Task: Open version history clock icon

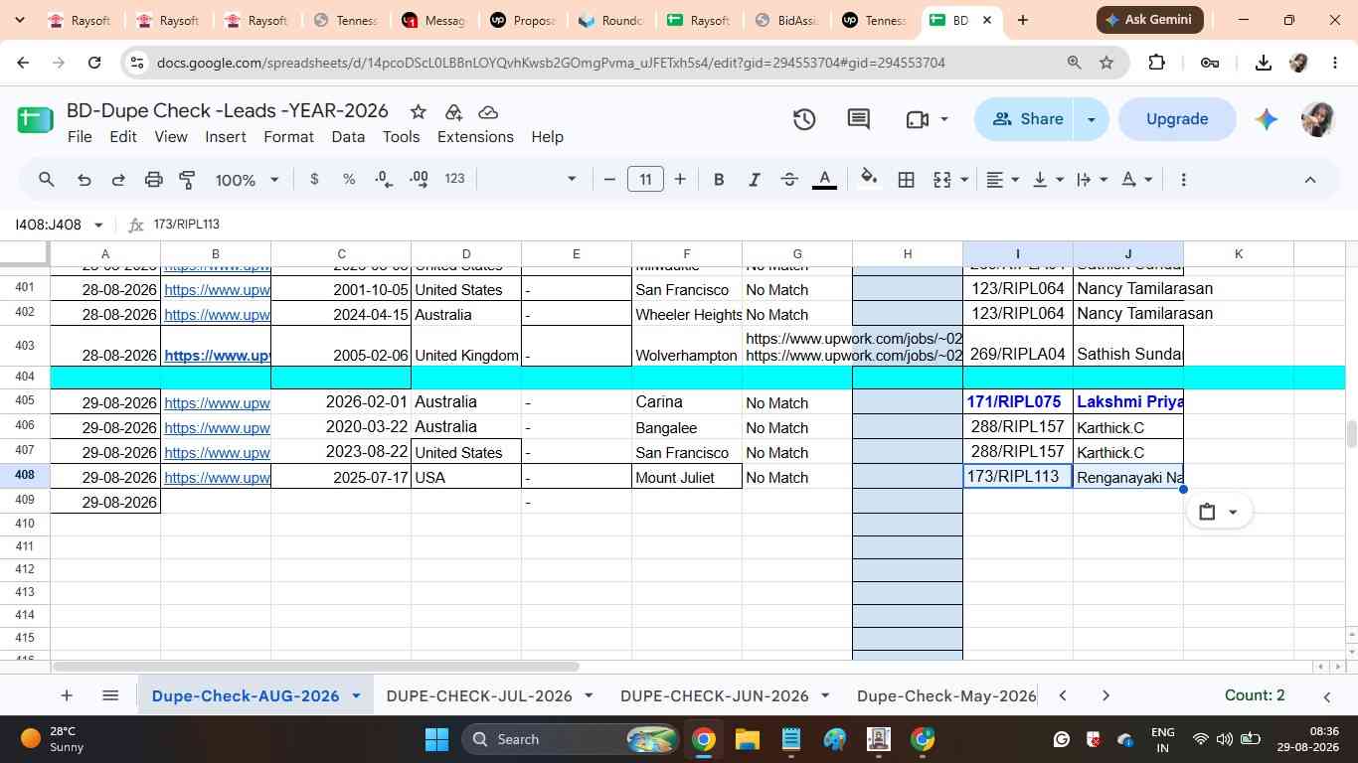Action: pyautogui.click(x=804, y=120)
